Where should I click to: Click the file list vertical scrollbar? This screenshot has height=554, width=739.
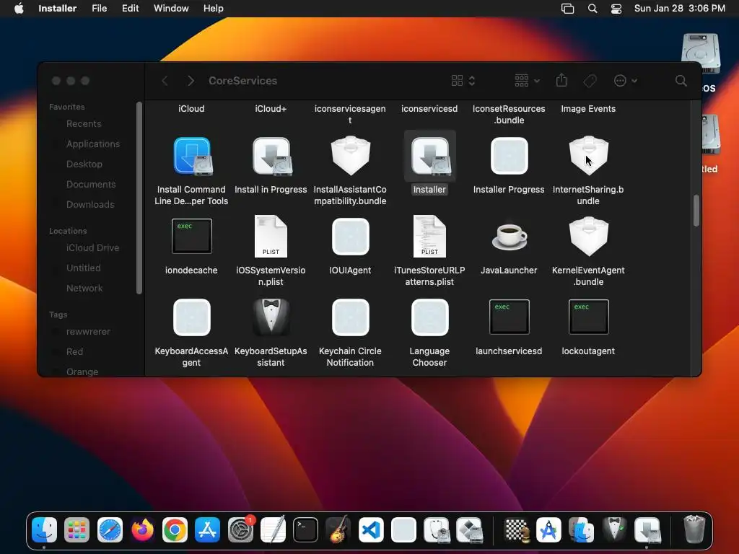[696, 211]
